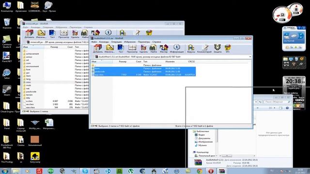This screenshot has width=310, height=174.
Task: Select Музыка in Explorer navigation pane
Action: click(x=202, y=145)
